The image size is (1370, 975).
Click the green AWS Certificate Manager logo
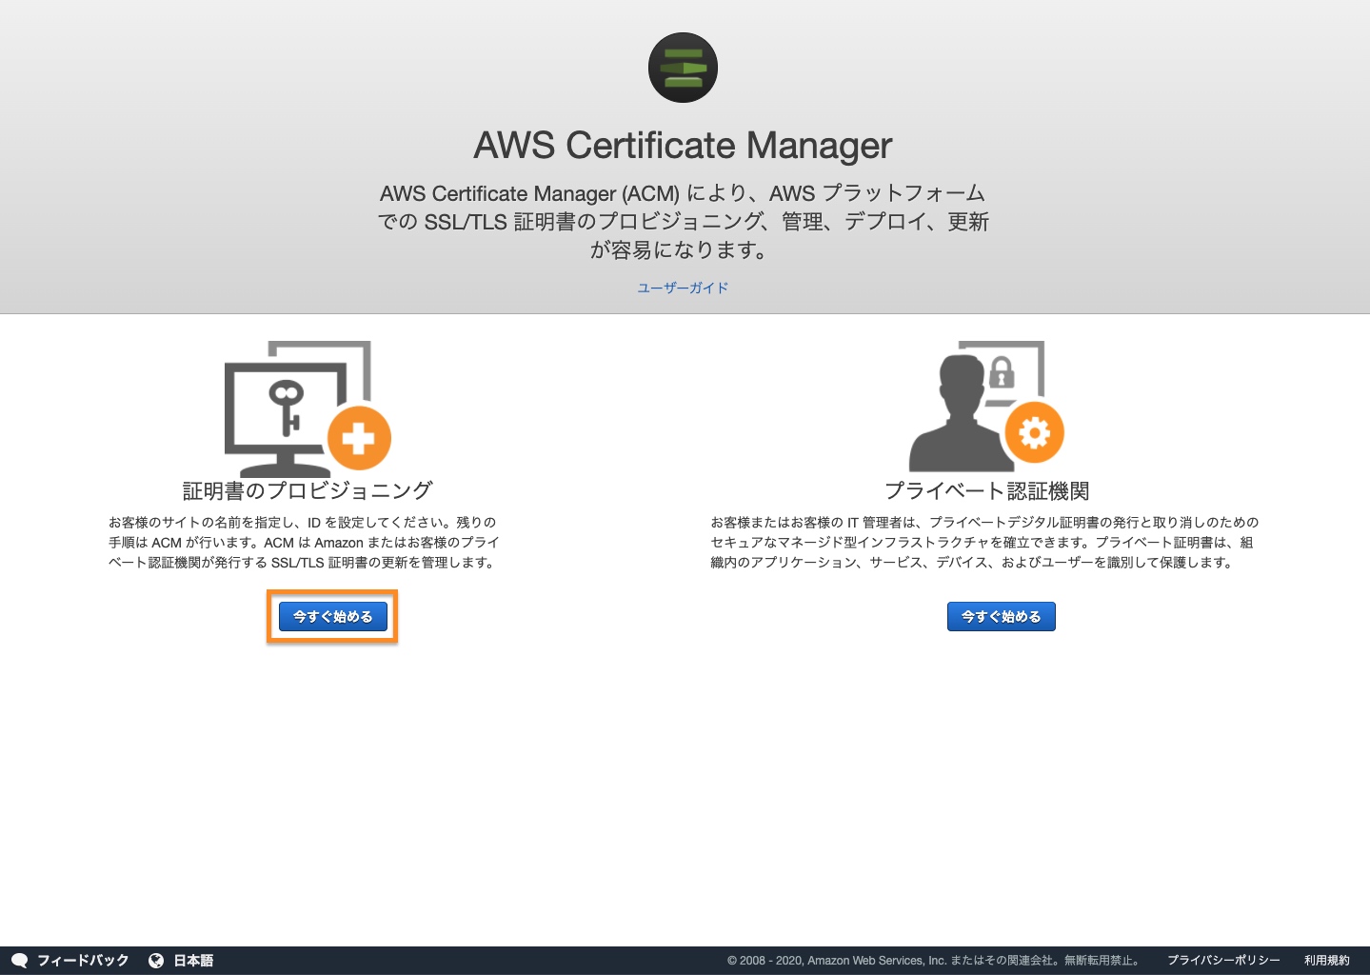[683, 68]
